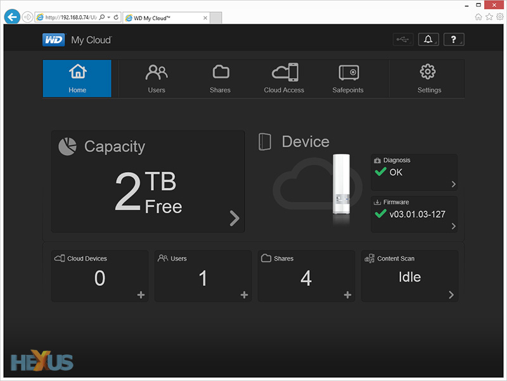This screenshot has height=381, width=507.
Task: Expand Capacity details with the chevron arrow
Action: click(234, 218)
